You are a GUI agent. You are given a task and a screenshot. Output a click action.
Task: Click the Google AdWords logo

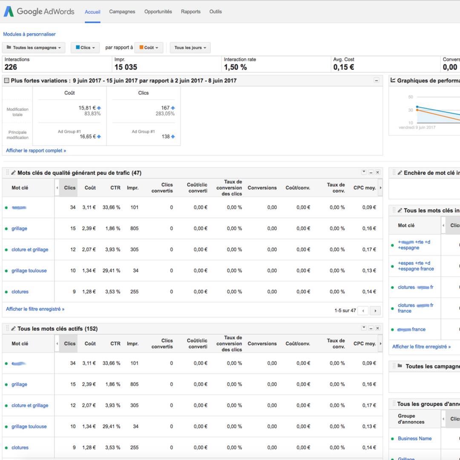(39, 11)
